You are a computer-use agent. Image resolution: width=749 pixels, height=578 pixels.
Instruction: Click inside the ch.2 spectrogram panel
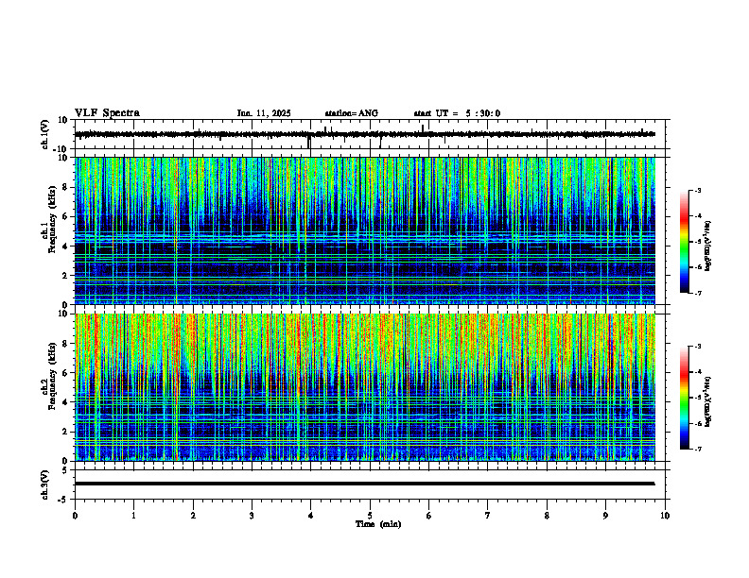coord(364,387)
